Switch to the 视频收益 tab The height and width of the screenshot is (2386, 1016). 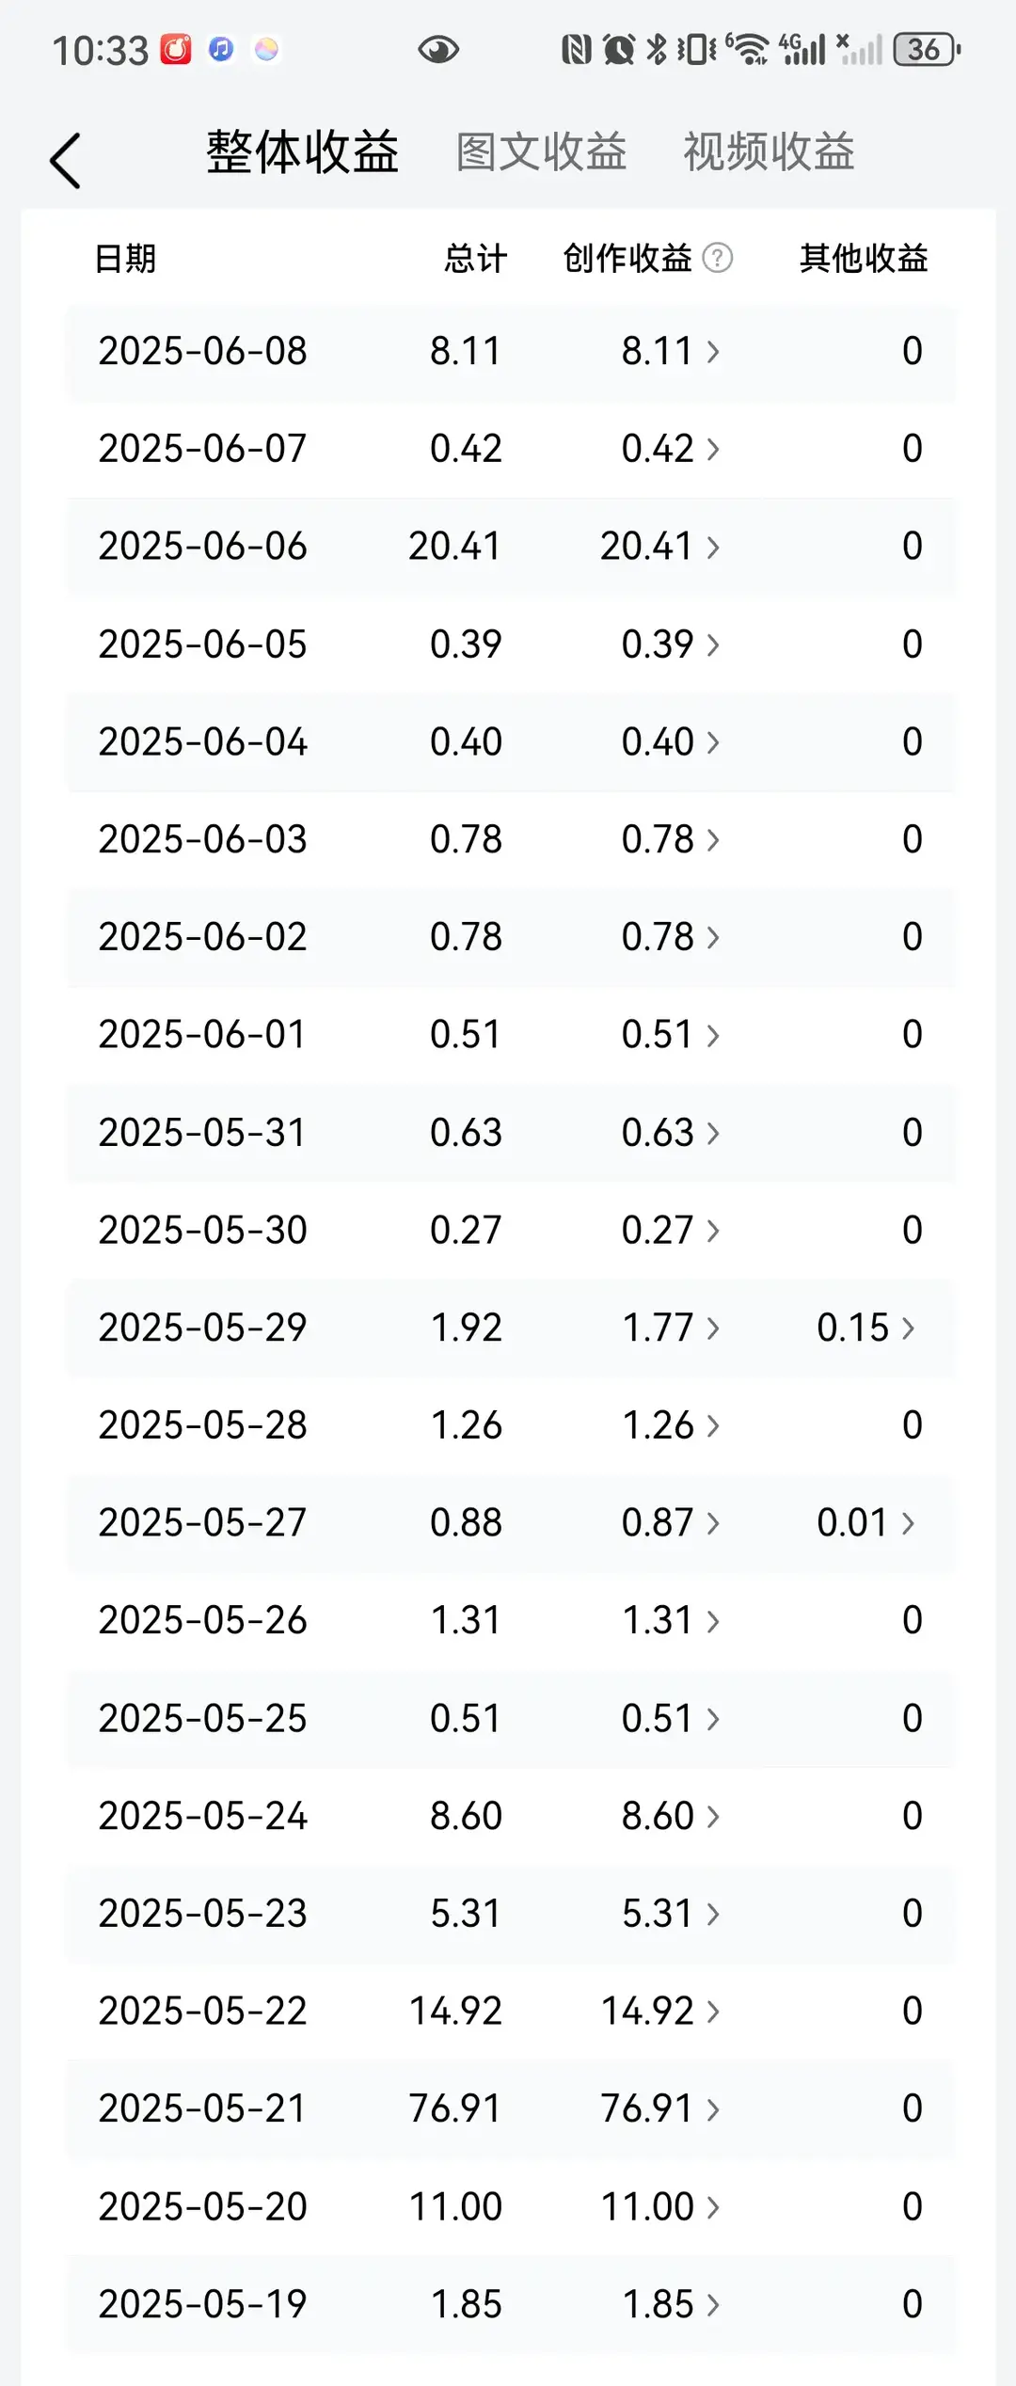pos(769,151)
